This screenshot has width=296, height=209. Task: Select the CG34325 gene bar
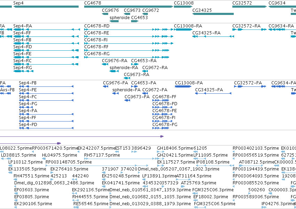click(213, 14)
